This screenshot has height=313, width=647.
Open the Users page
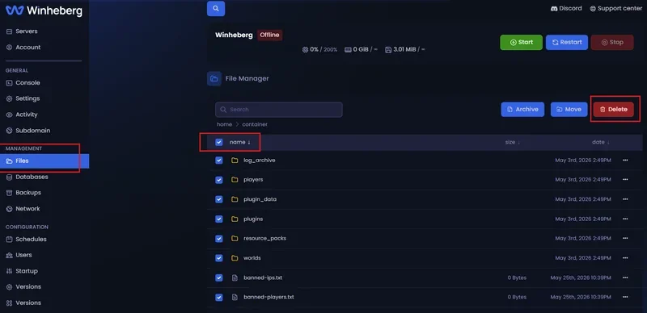point(19,256)
